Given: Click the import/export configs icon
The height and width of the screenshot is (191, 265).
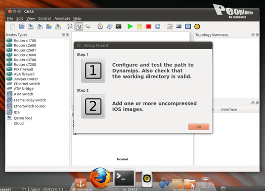Looking at the screenshot, I should coord(109,26).
